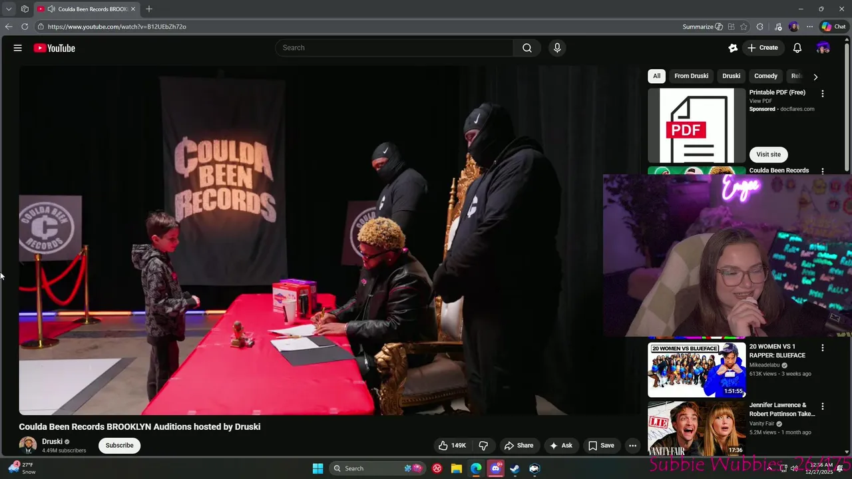
Task: Open the YouTube guide hamburger menu
Action: pyautogui.click(x=18, y=48)
